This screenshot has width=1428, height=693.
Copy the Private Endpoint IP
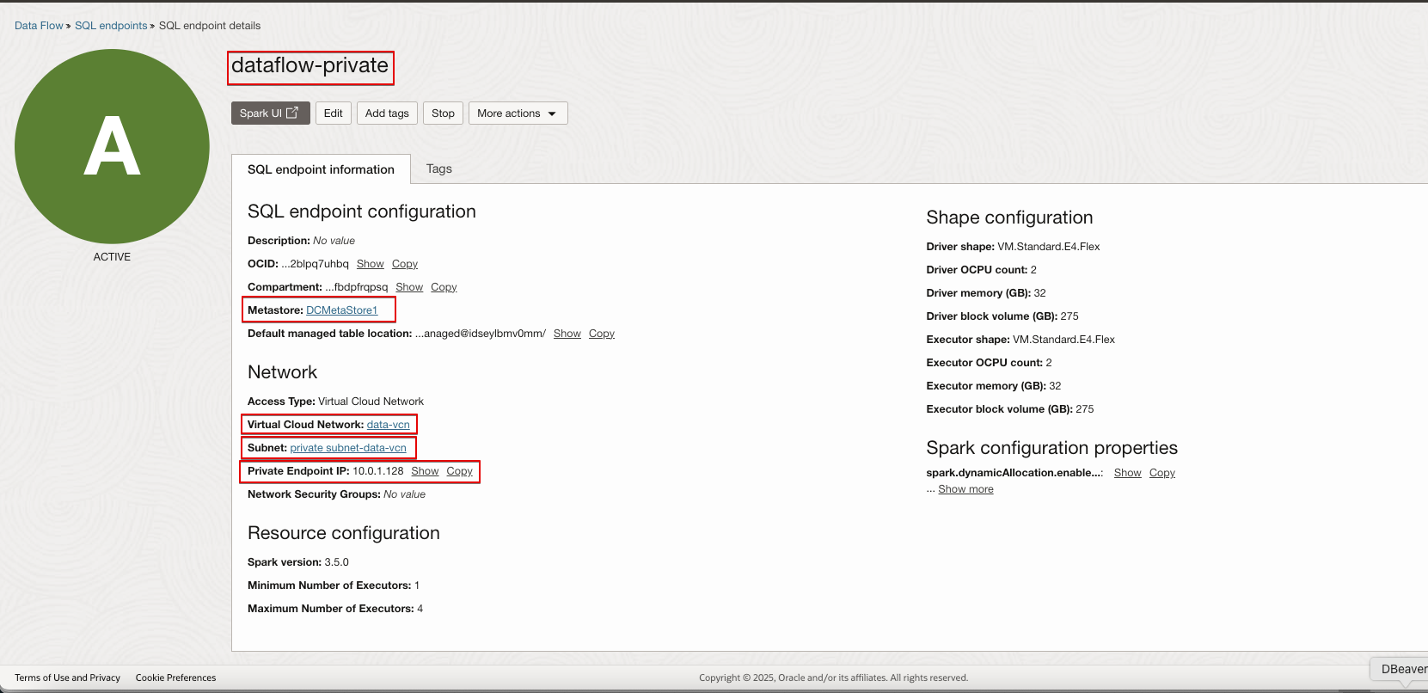(459, 471)
